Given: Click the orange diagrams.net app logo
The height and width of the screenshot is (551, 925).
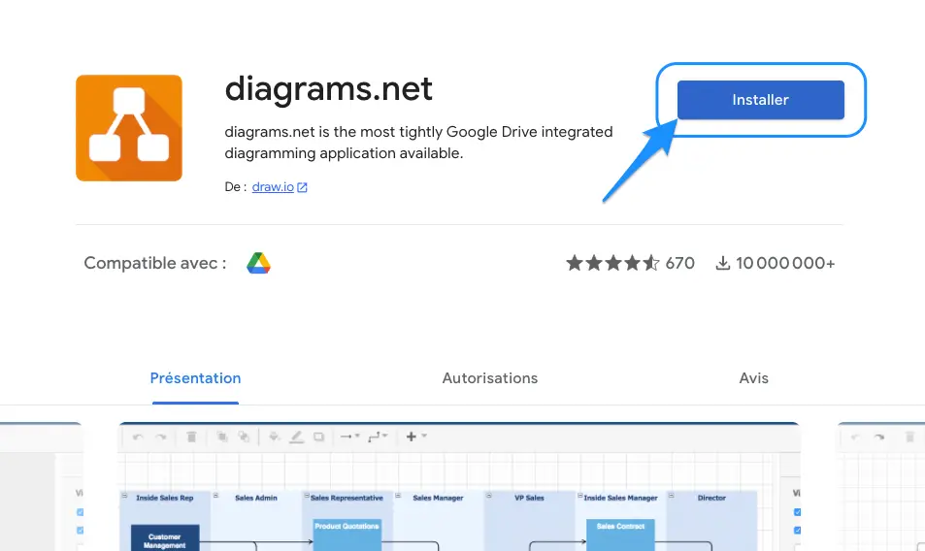Looking at the screenshot, I should pyautogui.click(x=128, y=128).
